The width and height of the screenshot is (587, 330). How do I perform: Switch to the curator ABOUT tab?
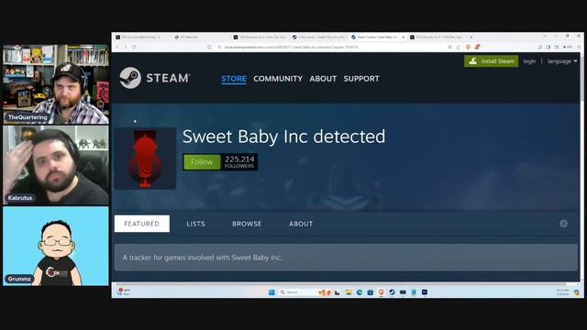(x=301, y=224)
